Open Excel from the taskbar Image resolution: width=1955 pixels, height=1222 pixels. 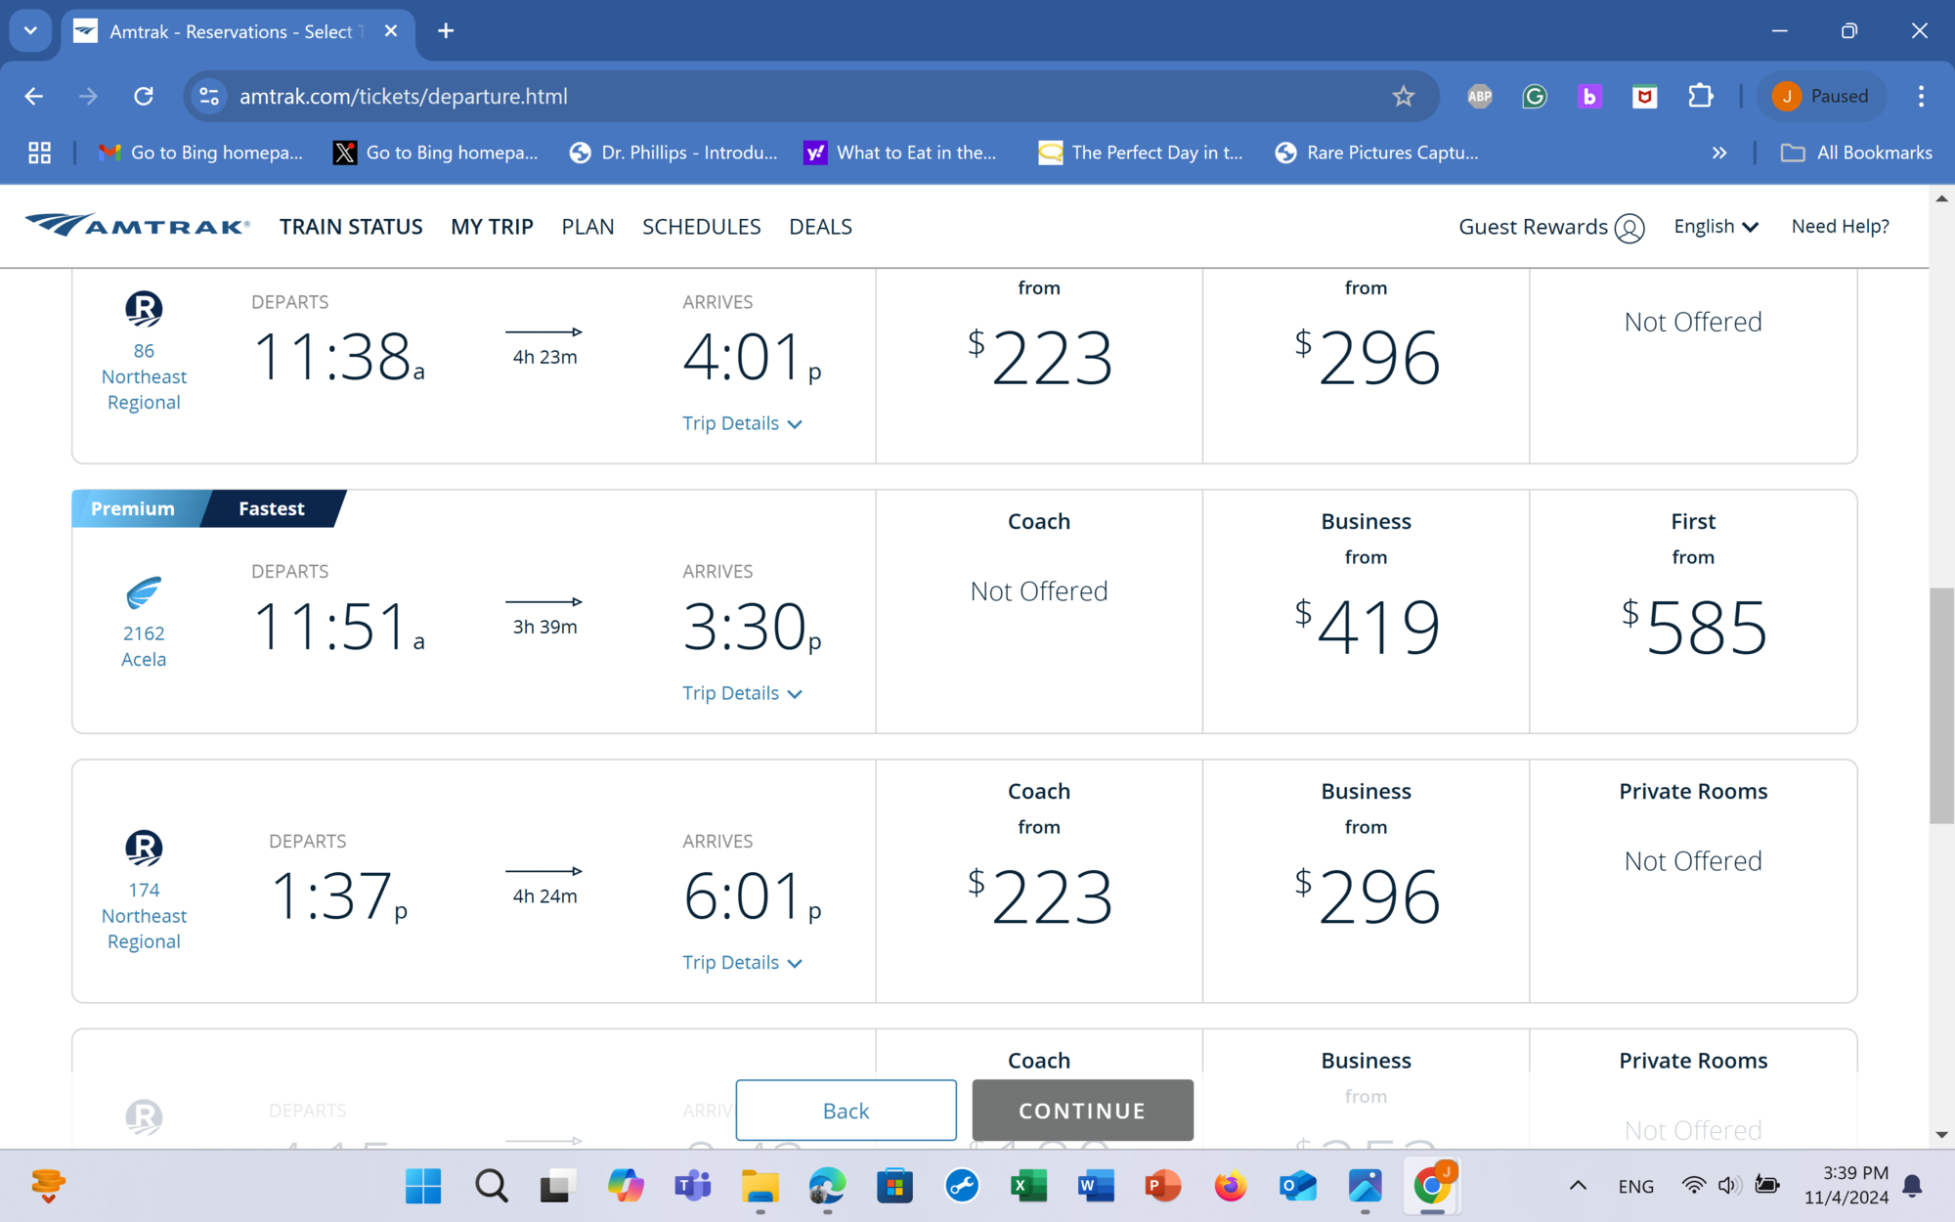pyautogui.click(x=1028, y=1186)
